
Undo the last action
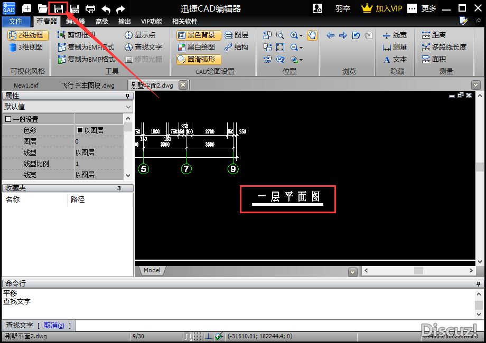click(106, 8)
